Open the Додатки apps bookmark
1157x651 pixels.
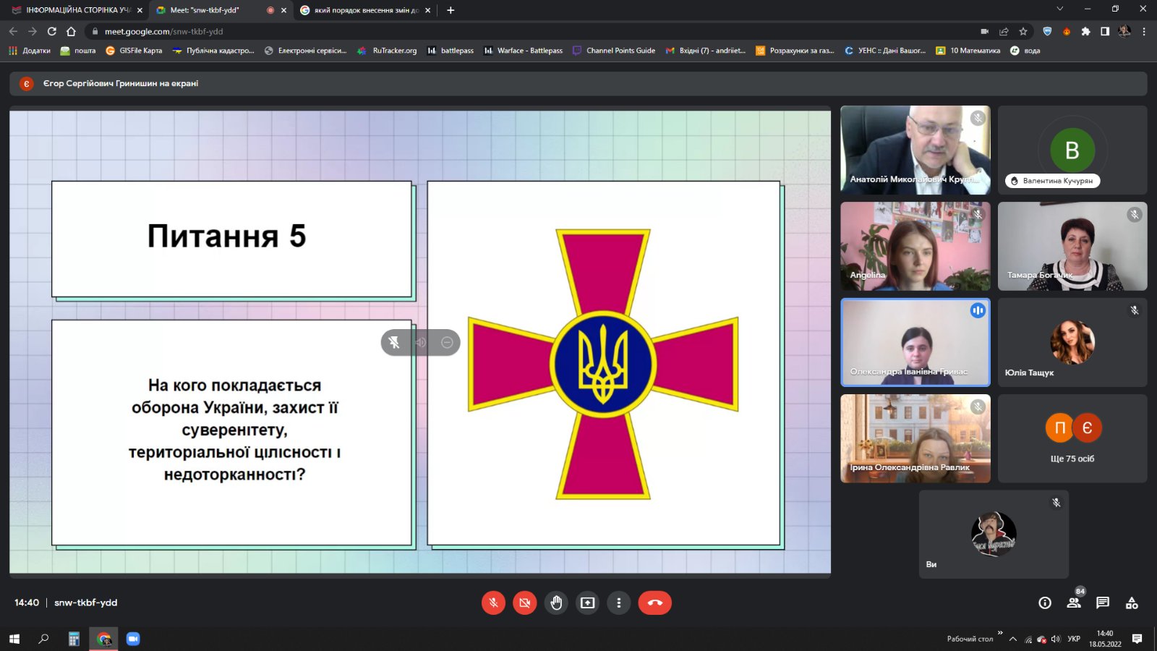click(x=30, y=51)
